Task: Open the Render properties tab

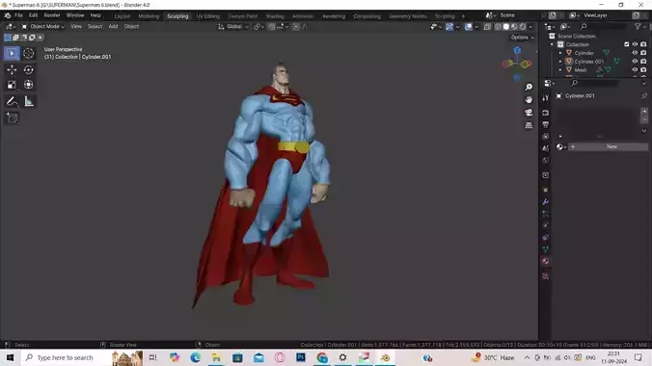Action: 546,113
